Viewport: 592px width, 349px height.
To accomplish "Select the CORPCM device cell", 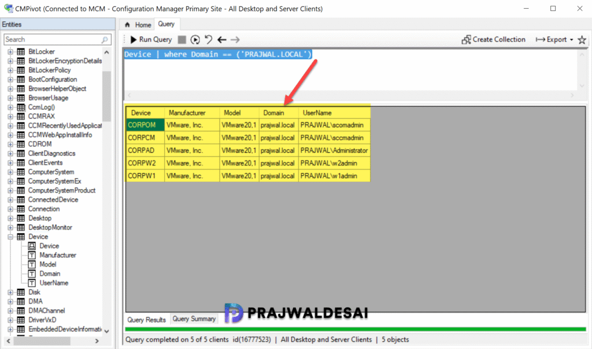I will click(x=145, y=138).
